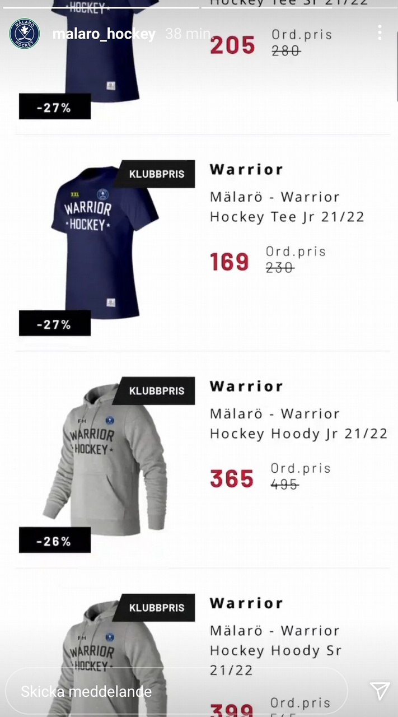
Task: Open the malaro_hockey profile avatar
Action: pos(25,34)
